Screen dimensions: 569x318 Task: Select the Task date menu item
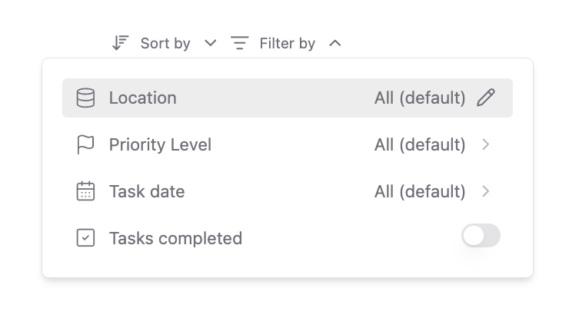[x=288, y=191]
